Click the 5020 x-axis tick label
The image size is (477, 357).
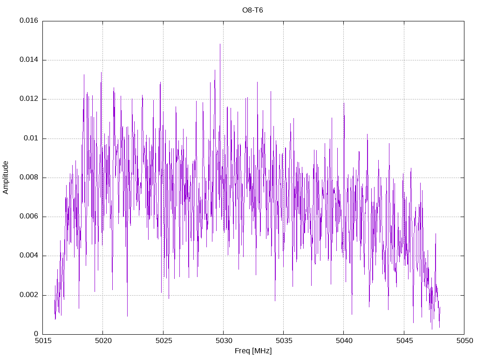coord(103,341)
